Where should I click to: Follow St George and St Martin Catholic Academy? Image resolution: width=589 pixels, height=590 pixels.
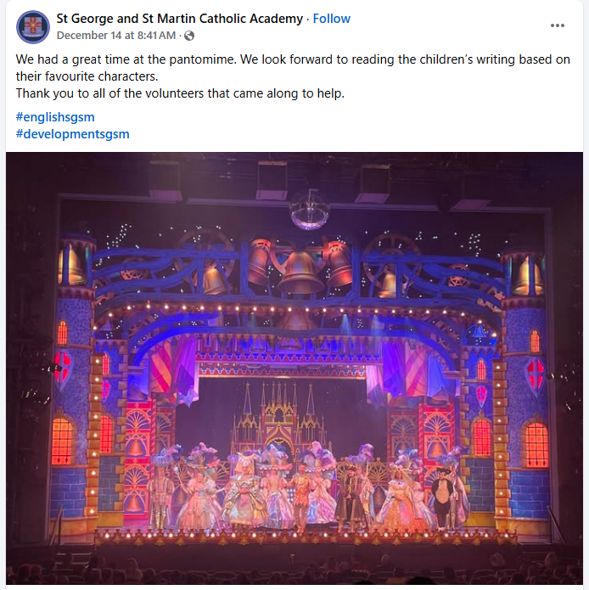pos(331,19)
